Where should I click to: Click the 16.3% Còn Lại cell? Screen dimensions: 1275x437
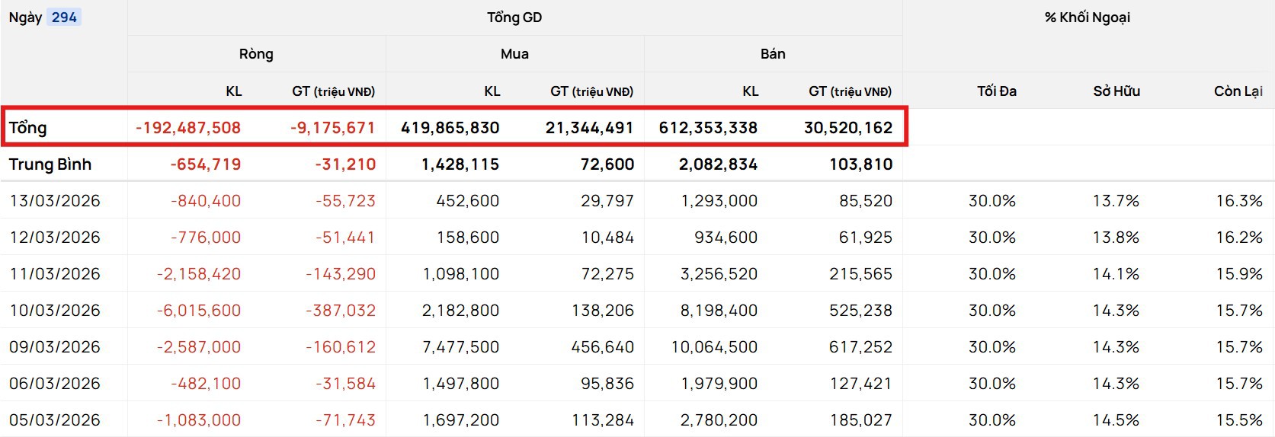(1239, 201)
